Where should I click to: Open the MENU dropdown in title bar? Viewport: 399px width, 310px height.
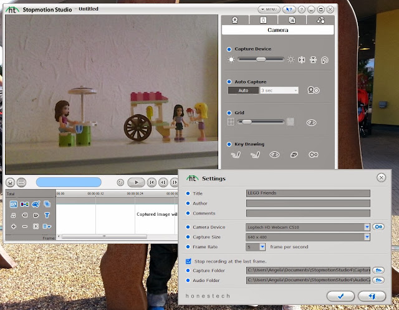[x=269, y=9]
